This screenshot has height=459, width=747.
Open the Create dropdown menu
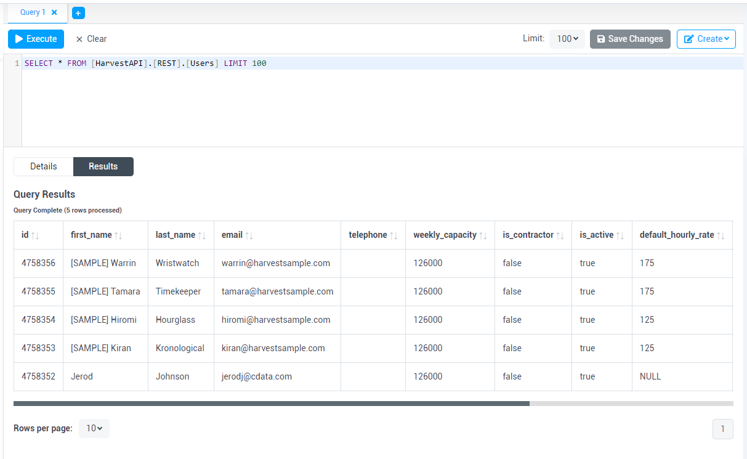click(706, 39)
